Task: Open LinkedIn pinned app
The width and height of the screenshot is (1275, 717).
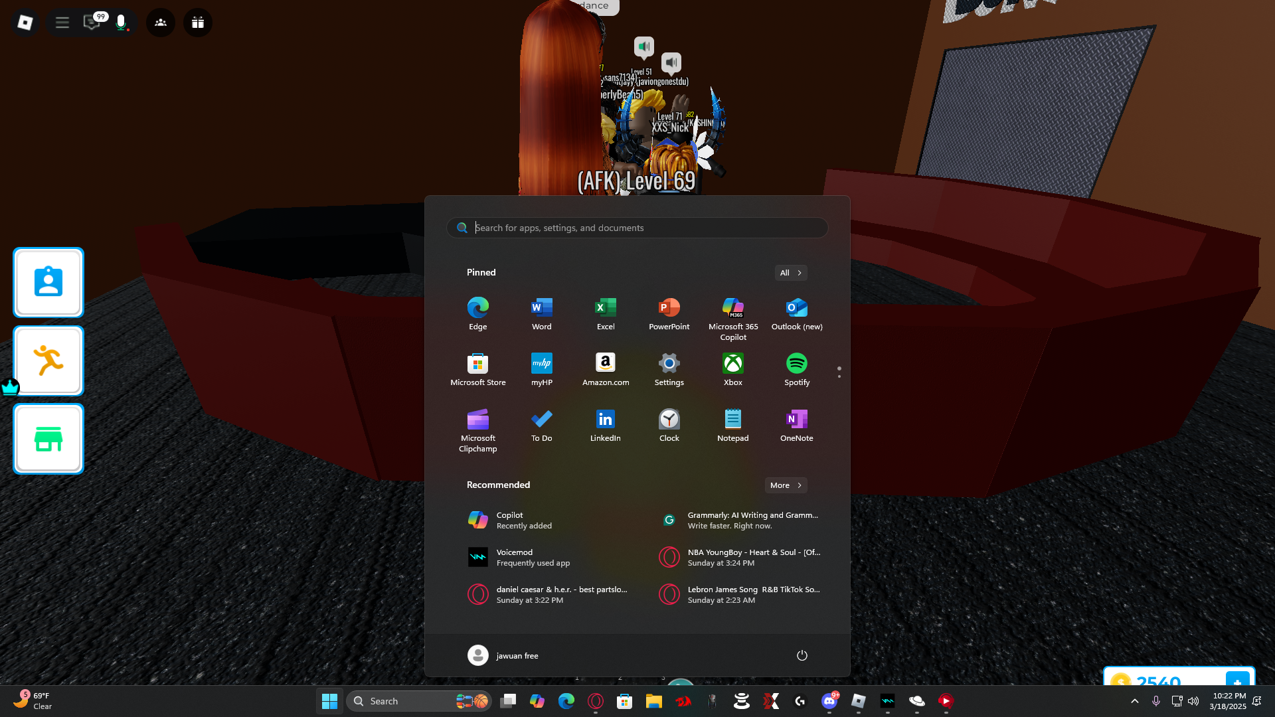Action: (x=606, y=425)
